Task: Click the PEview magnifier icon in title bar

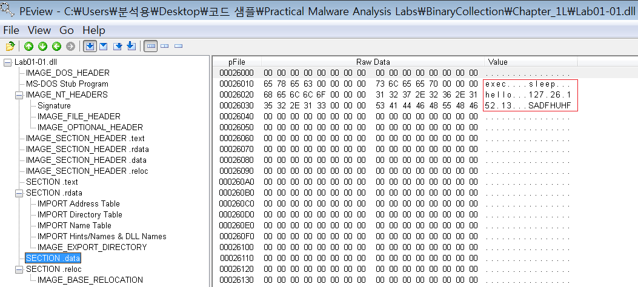Action: tap(7, 8)
